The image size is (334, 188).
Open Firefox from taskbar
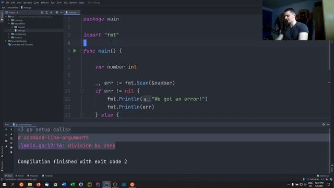pyautogui.click(x=38, y=184)
